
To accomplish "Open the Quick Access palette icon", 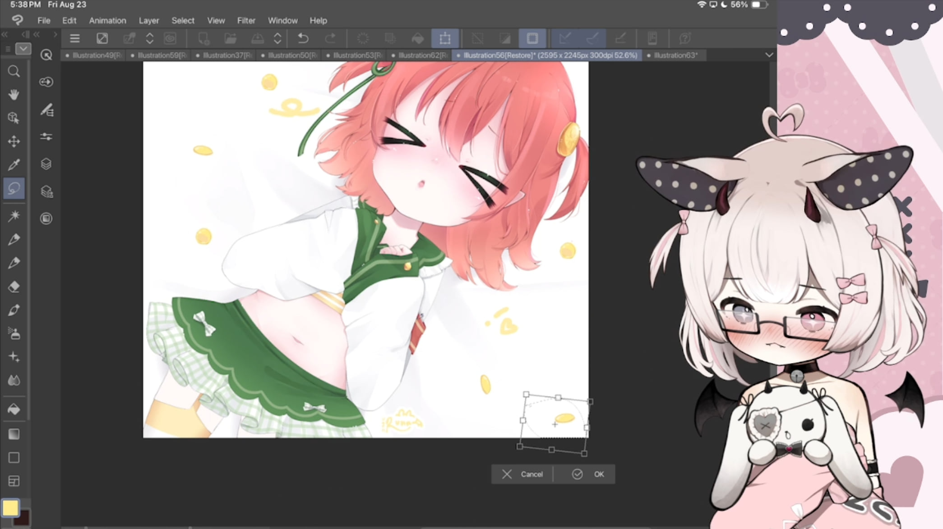I will 46,55.
